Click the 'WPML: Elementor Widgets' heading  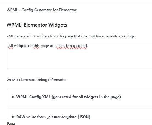(x=37, y=25)
